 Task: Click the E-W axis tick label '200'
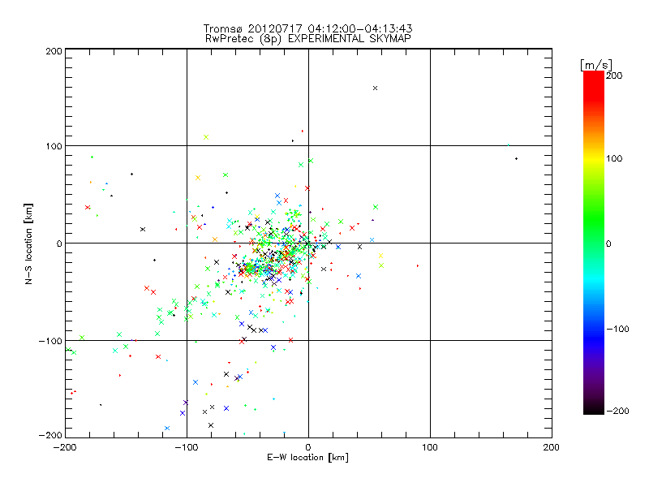coord(552,447)
